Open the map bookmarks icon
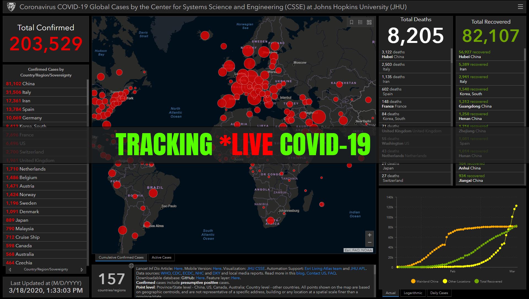This screenshot has width=529, height=299. [x=352, y=22]
